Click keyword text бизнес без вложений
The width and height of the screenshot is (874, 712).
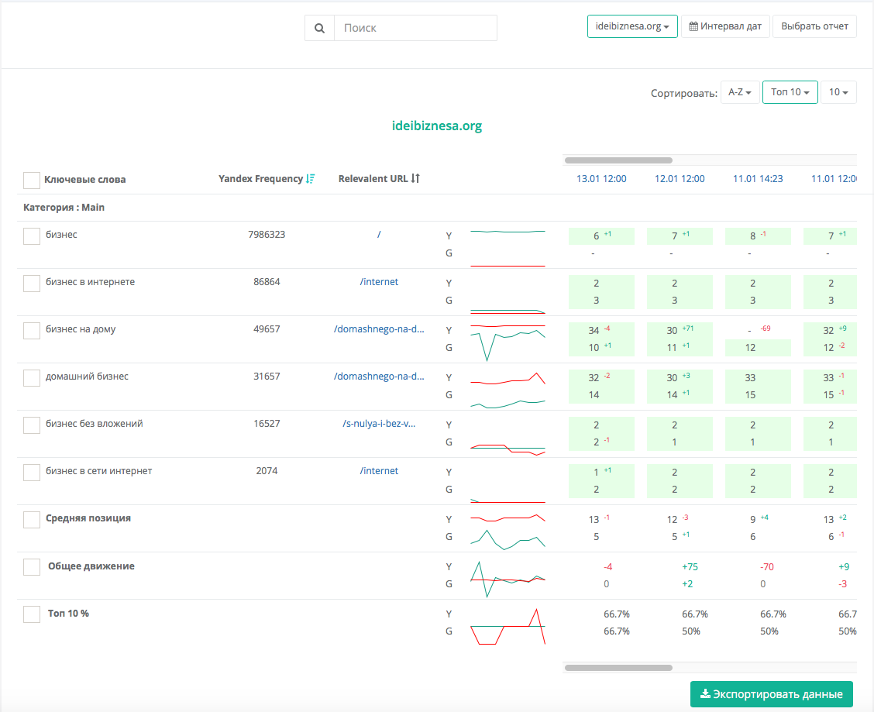95,424
